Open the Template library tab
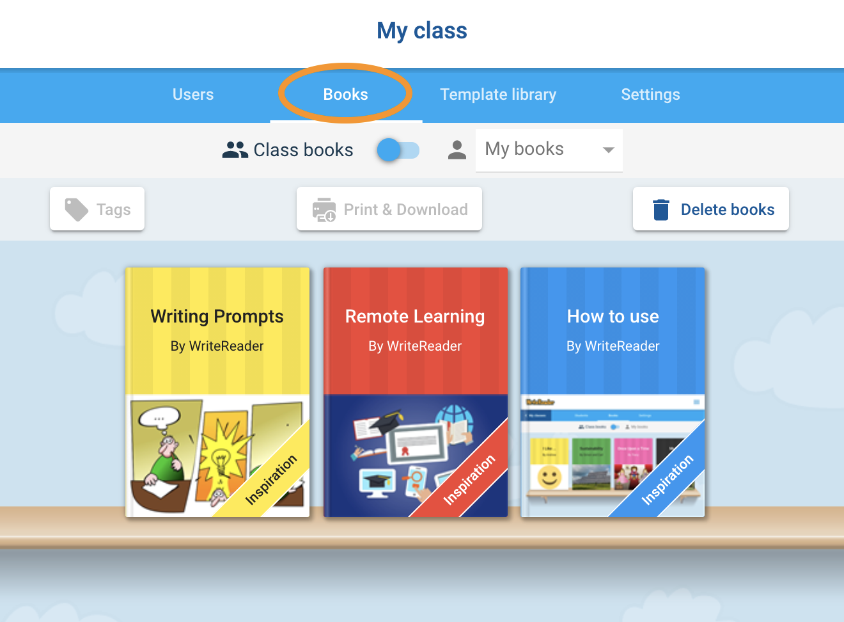 pos(498,95)
